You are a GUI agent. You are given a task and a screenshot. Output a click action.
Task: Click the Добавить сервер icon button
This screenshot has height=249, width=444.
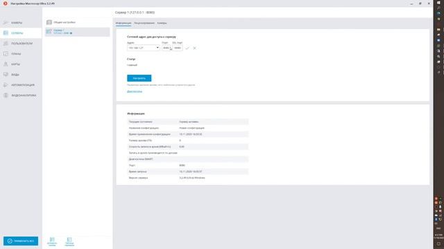pos(52,241)
